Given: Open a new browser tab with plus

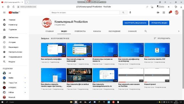Looking at the screenshot, I should coord(28,2).
